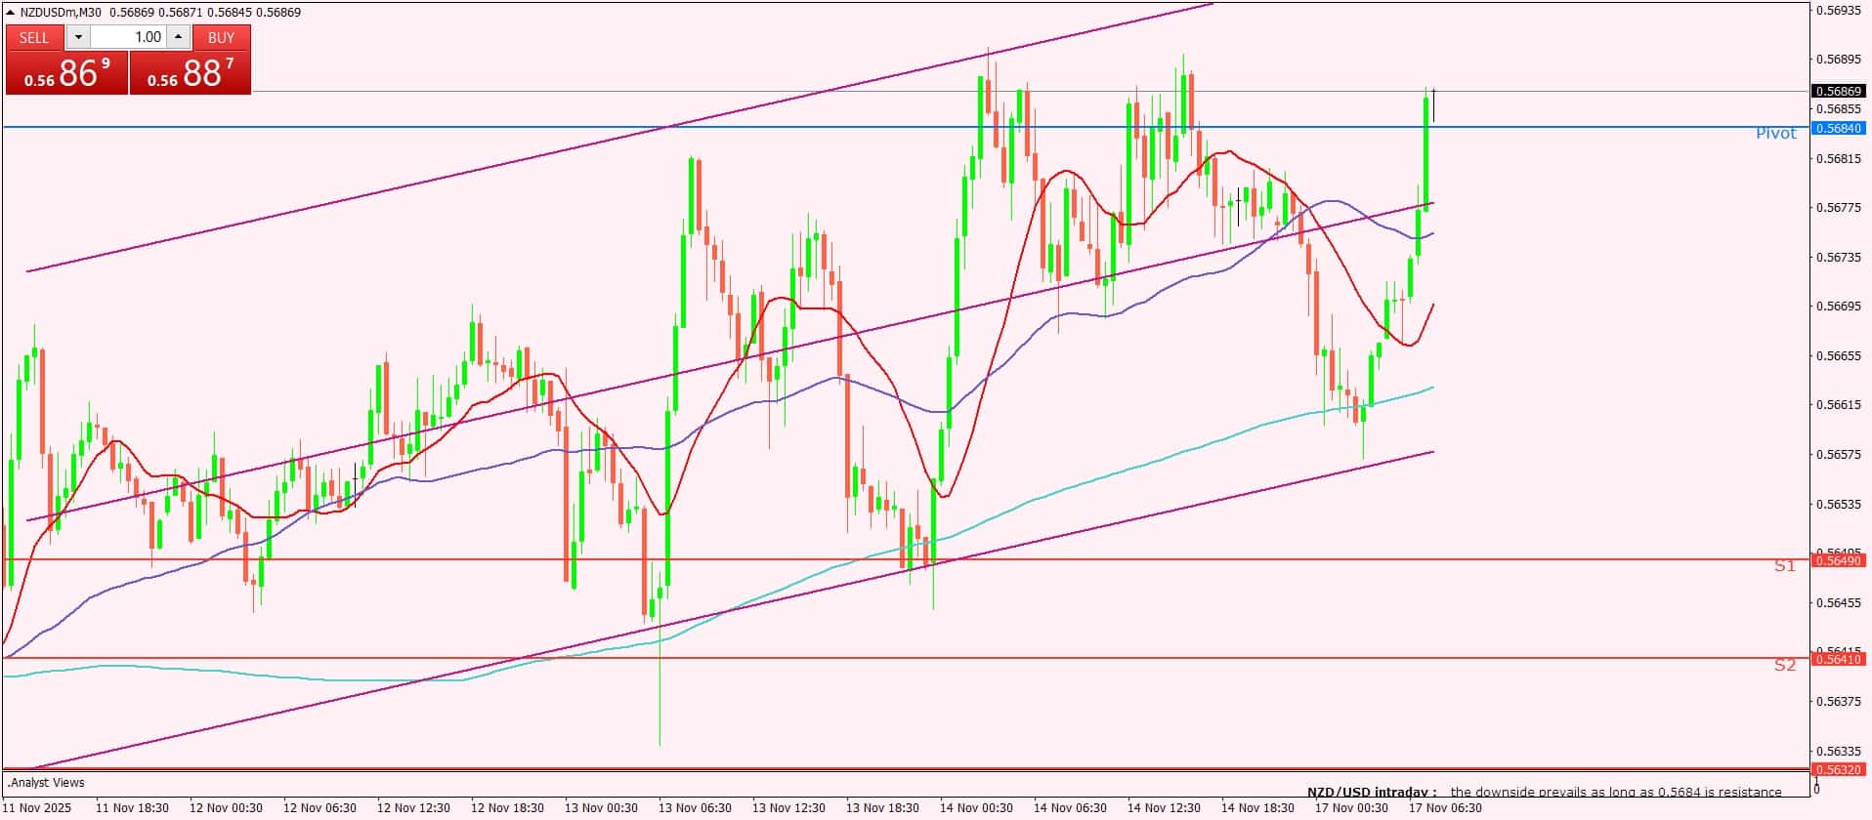Click the .Analyst Views indicator label

point(46,783)
